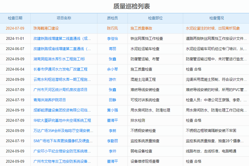The width and height of the screenshot is (249, 166).
Task: Open 董清平 link in 设备维修现场查看 row
Action: tap(112, 161)
